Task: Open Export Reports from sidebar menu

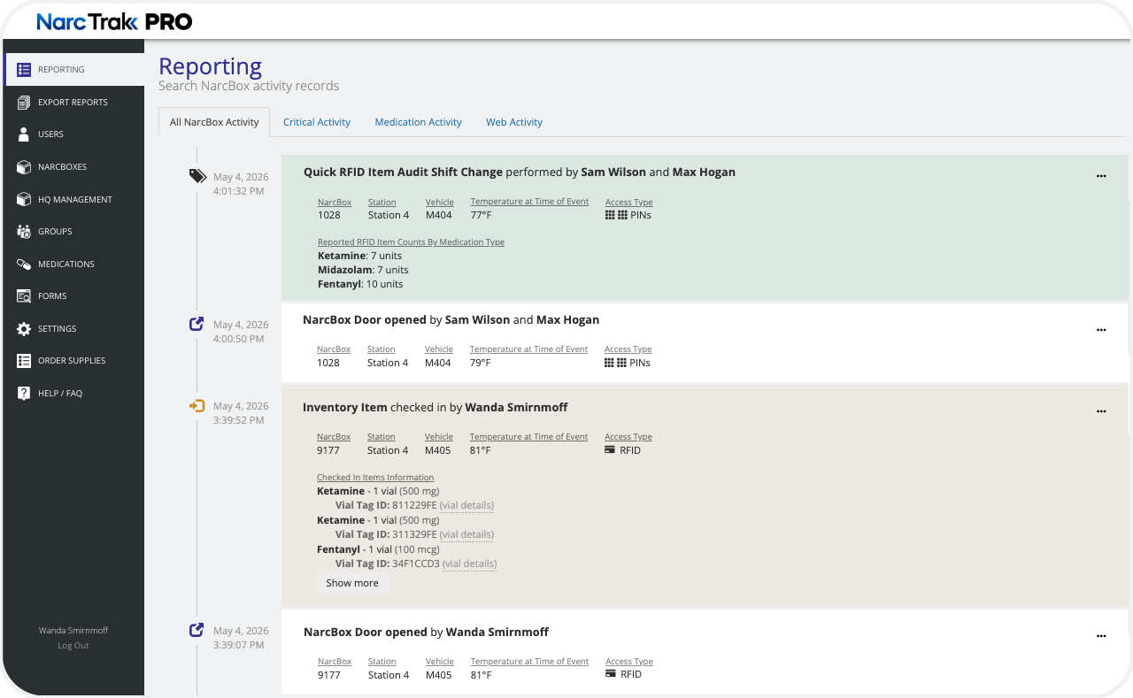Action: tap(73, 102)
